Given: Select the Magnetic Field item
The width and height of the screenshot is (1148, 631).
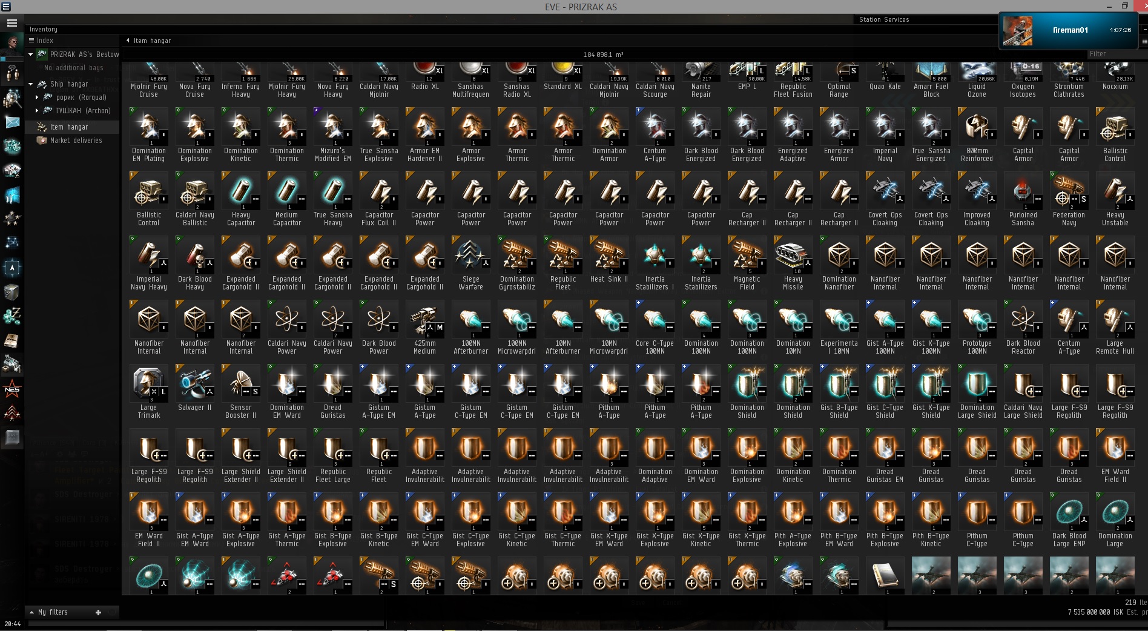Looking at the screenshot, I should [747, 263].
